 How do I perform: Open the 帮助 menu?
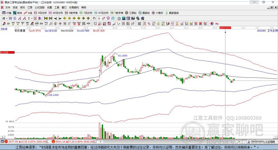[84, 7]
